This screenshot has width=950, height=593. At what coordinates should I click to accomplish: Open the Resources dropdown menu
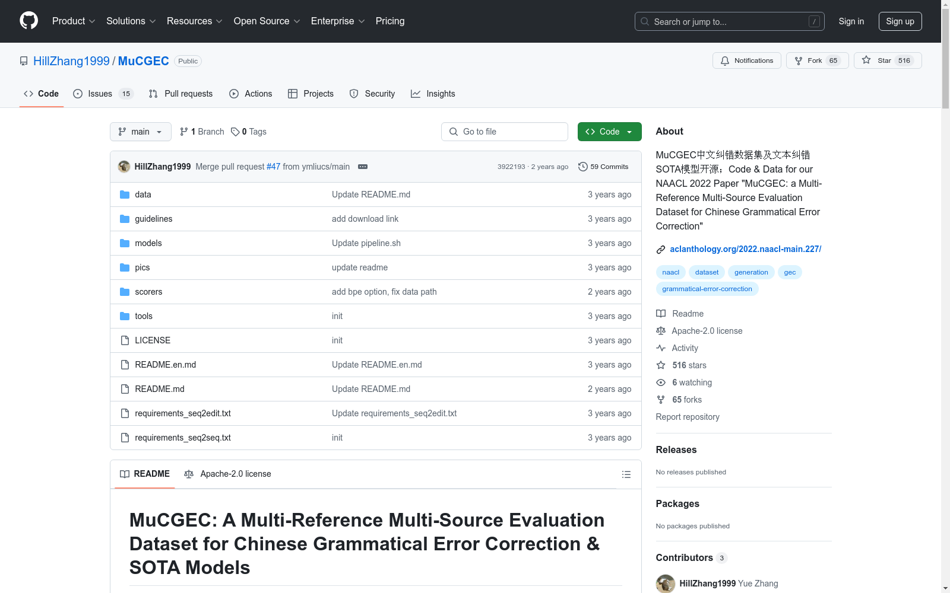[x=195, y=21]
